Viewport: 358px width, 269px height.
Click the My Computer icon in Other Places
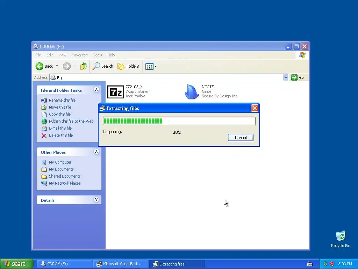44,163
